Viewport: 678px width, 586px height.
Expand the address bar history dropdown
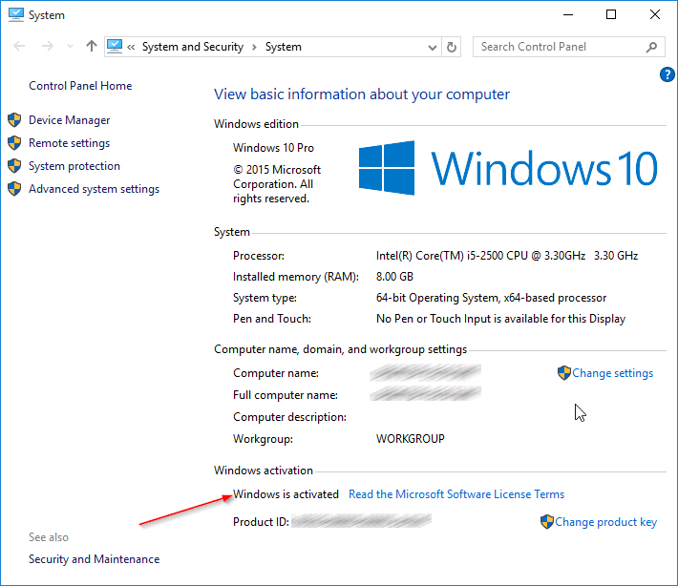(432, 47)
